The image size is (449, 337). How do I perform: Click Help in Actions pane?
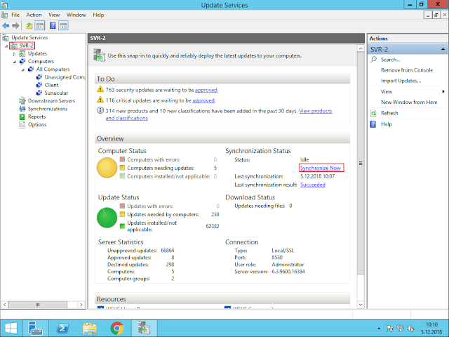387,124
